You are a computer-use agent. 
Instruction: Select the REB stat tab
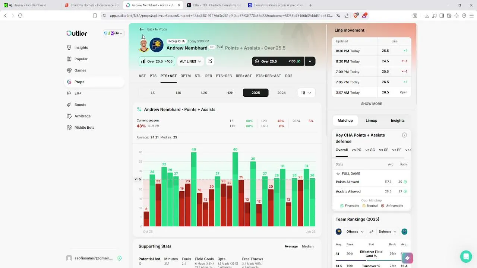tap(209, 76)
